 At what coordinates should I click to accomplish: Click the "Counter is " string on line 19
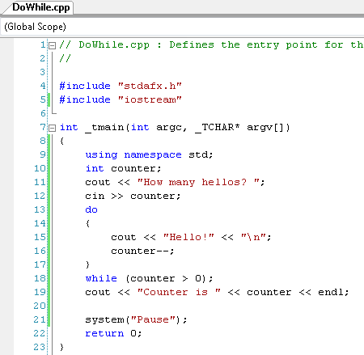(x=179, y=292)
